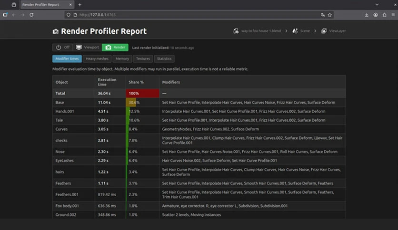Screen dimensions: 398x230
Task: Click the way to fox house 1.blend breadcrumb
Action: (261, 31)
